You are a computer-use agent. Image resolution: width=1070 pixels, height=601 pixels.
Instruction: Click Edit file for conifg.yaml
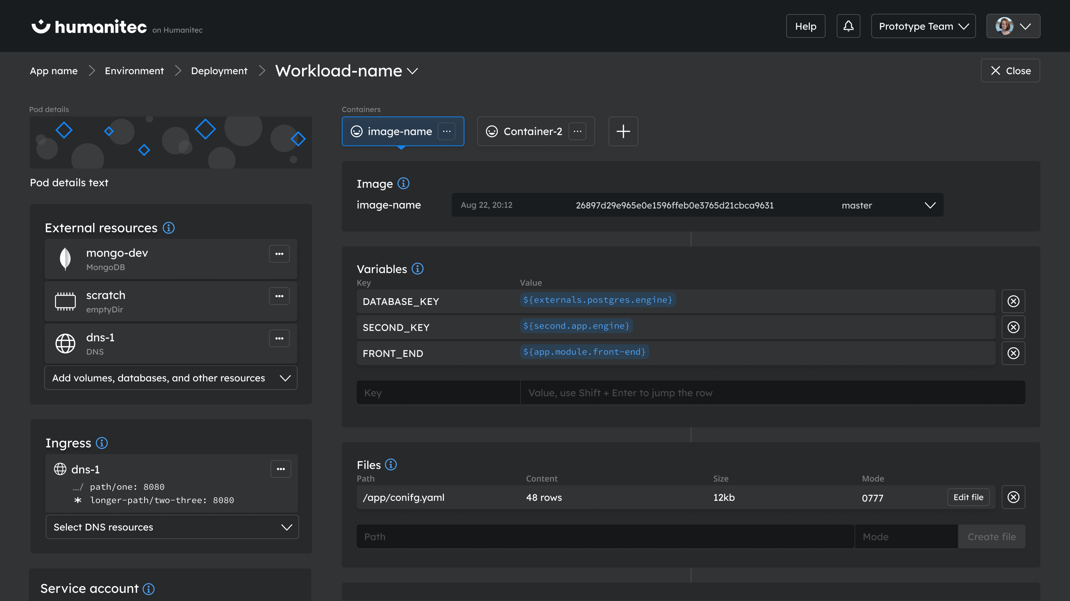coord(968,497)
